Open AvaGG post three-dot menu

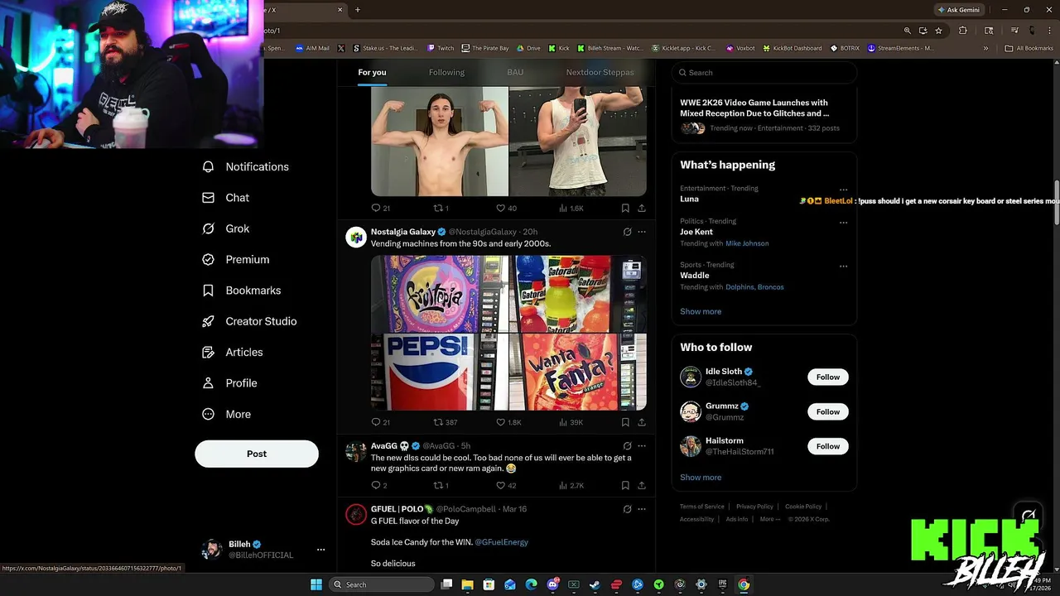pyautogui.click(x=642, y=446)
